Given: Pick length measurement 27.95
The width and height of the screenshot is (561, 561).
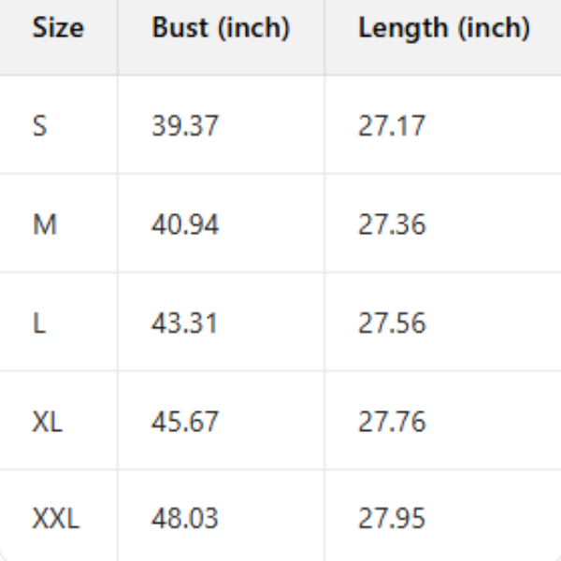Looking at the screenshot, I should 392,518.
